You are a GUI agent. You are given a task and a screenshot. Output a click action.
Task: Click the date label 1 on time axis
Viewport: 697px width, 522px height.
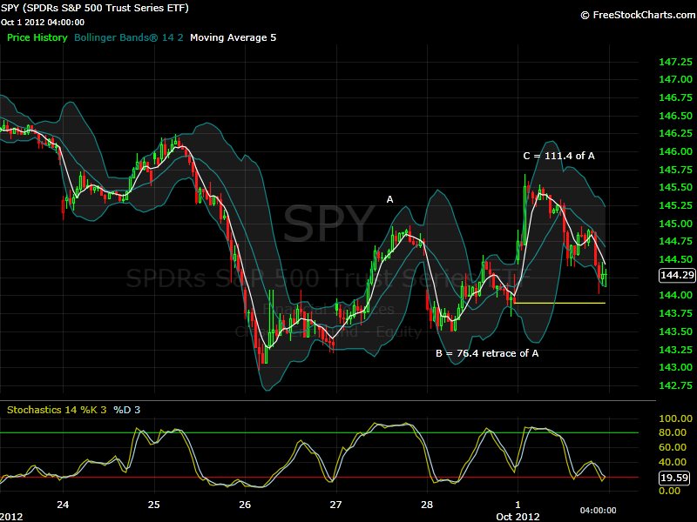[518, 505]
